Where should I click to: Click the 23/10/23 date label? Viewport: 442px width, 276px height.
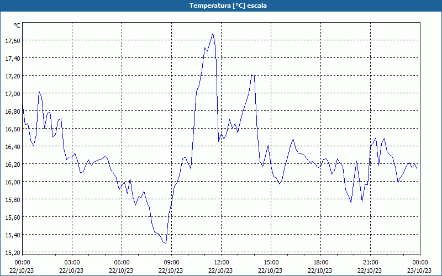coord(419,270)
